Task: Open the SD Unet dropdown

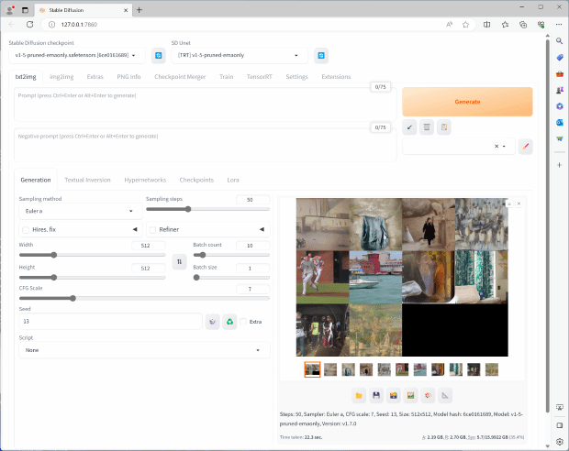Action: click(240, 56)
